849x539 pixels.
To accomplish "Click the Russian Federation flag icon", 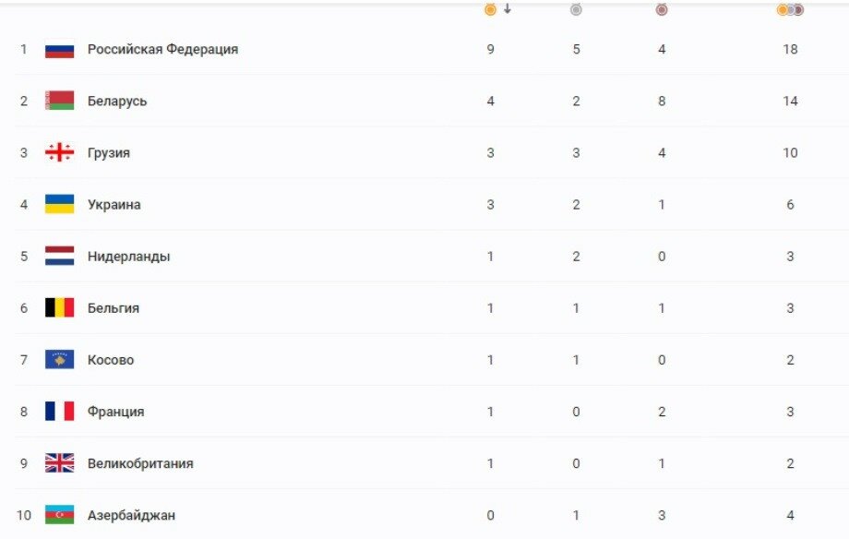I will (59, 50).
